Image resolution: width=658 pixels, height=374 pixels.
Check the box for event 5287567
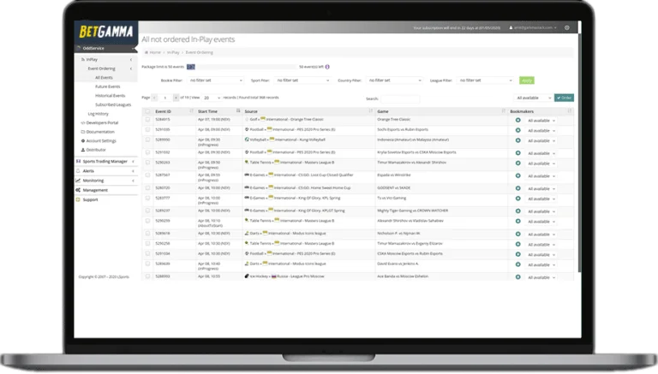(147, 175)
